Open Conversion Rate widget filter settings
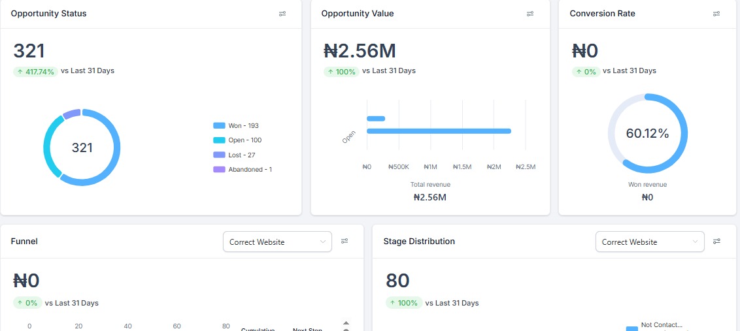This screenshot has width=740, height=331. pyautogui.click(x=716, y=14)
